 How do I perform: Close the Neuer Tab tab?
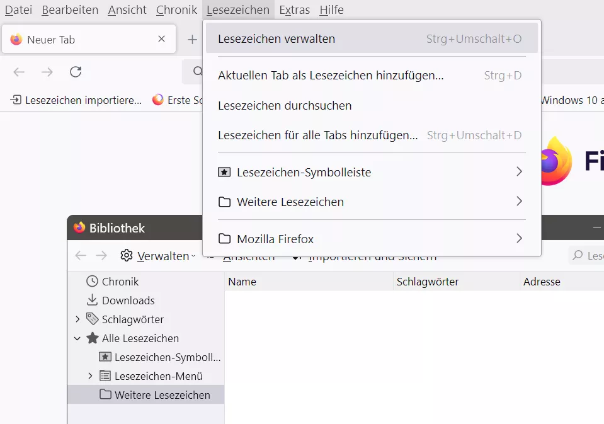coord(161,39)
